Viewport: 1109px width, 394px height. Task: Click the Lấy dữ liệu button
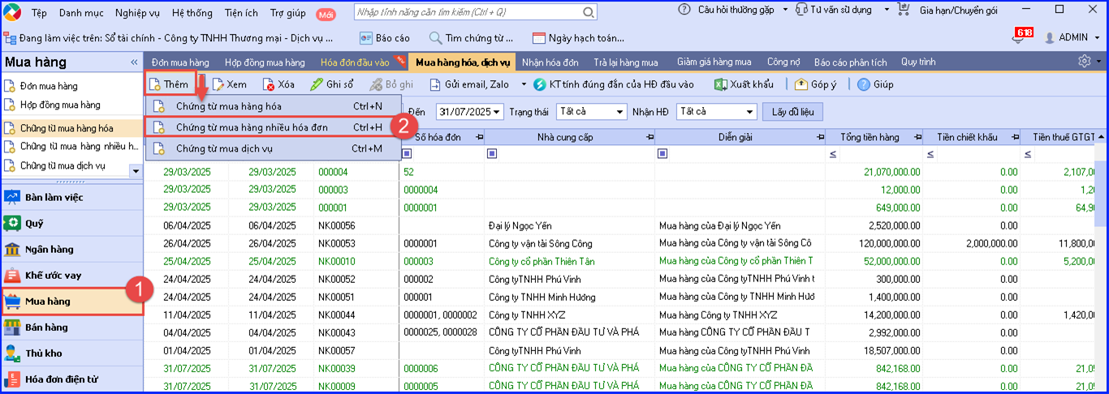coord(792,112)
